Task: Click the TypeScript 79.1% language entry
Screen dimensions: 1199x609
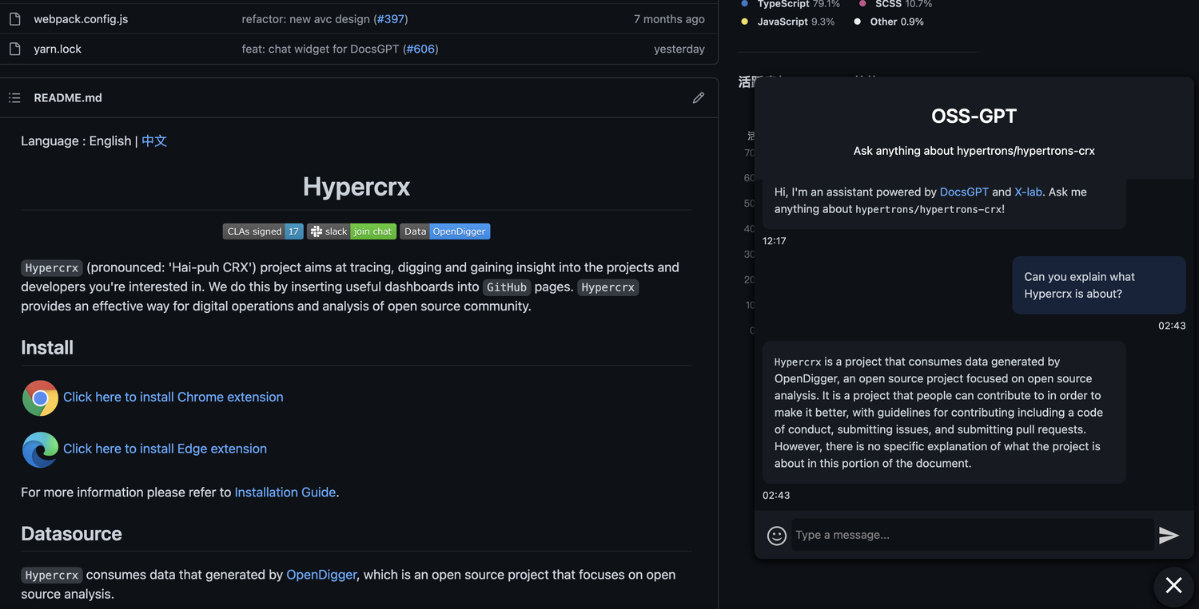Action: pos(791,4)
